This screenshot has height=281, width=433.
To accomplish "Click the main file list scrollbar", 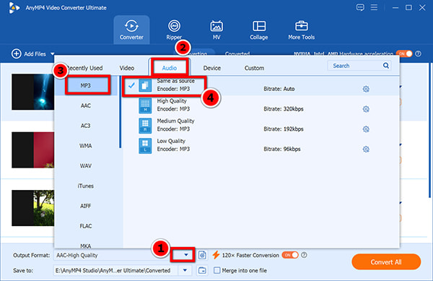I will pos(429,130).
